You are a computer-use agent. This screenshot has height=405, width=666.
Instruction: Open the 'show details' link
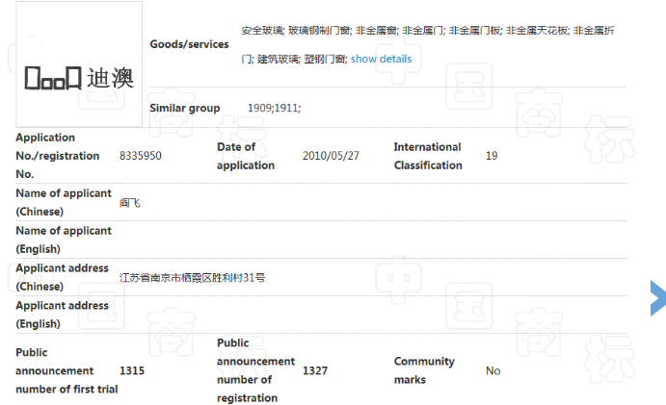pyautogui.click(x=381, y=60)
